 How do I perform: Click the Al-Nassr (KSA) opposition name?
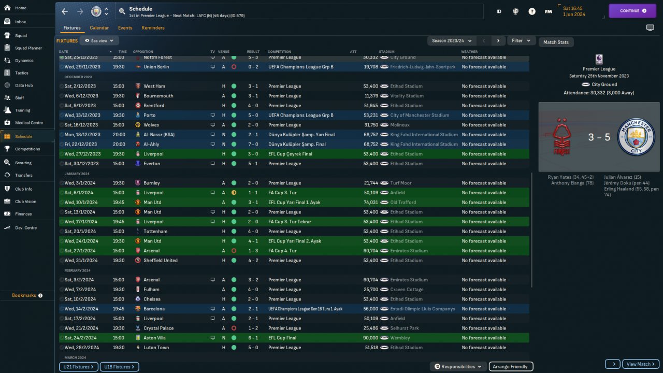point(159,135)
